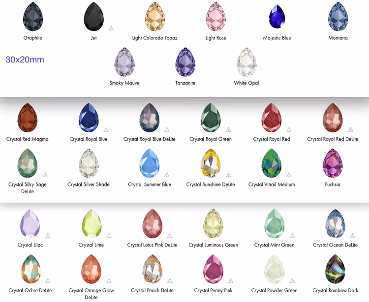Click the warning icon beside Crystal Ocean DeLite
The width and height of the screenshot is (369, 302).
pyautogui.click(x=353, y=236)
